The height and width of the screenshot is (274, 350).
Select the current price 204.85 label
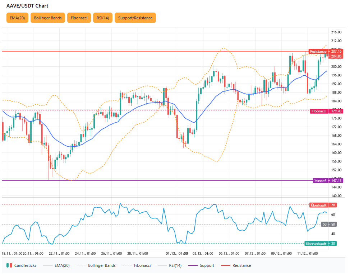[336, 56]
